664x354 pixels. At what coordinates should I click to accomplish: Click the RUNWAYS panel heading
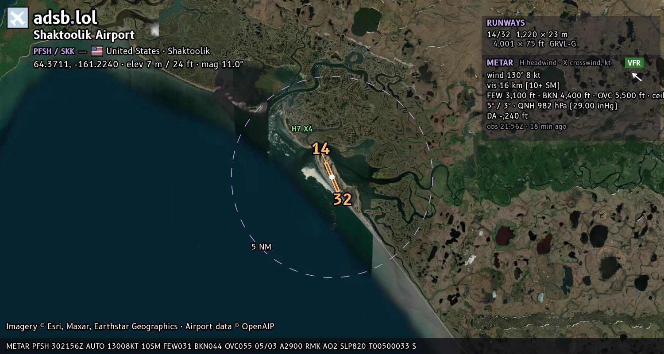pyautogui.click(x=506, y=23)
